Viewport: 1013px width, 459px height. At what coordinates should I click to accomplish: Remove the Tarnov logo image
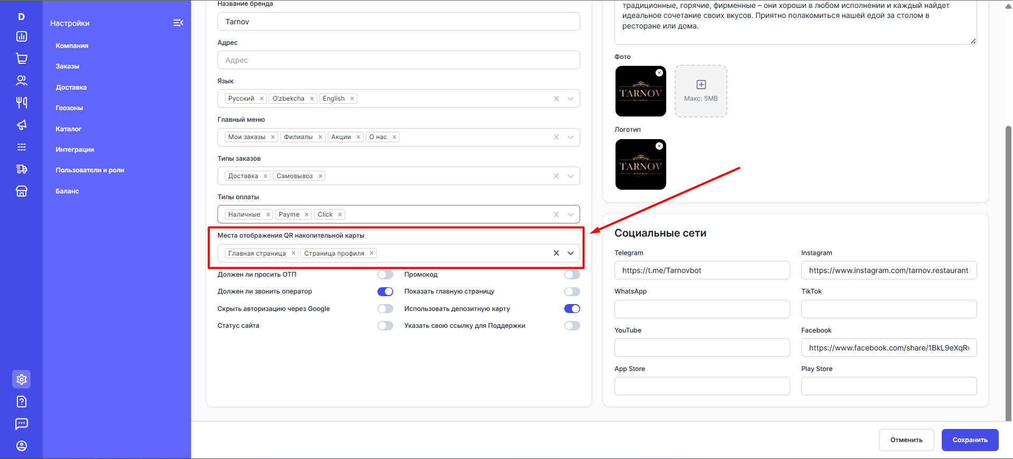pyautogui.click(x=659, y=146)
